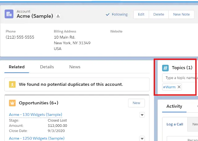Click New in Opportunities
The height and width of the screenshot is (141, 198).
(x=136, y=103)
